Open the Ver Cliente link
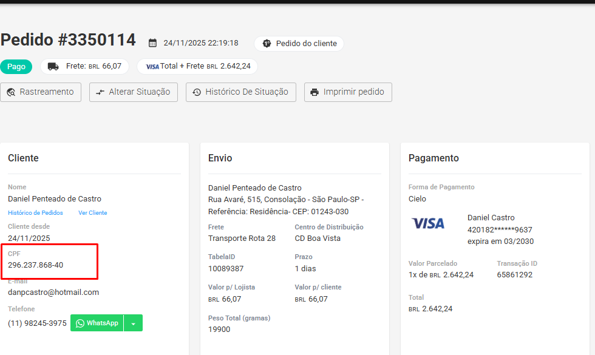Image resolution: width=595 pixels, height=355 pixels. [92, 213]
